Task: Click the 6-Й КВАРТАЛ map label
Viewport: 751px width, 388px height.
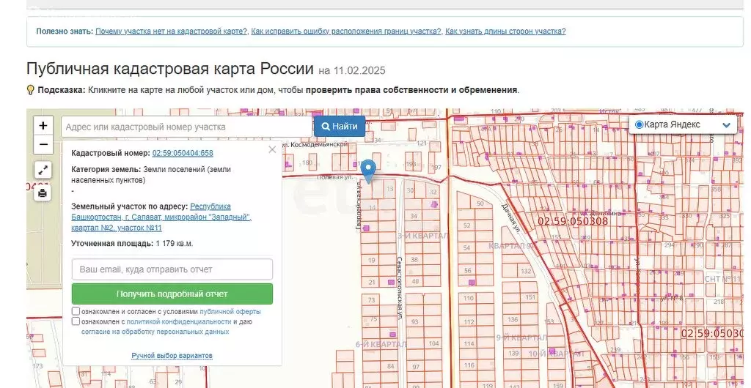Action: coord(381,344)
